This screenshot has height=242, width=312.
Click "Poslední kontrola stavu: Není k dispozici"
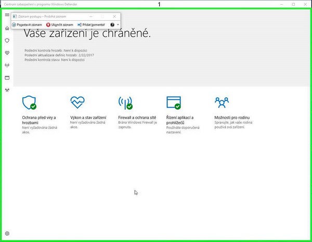click(x=55, y=60)
